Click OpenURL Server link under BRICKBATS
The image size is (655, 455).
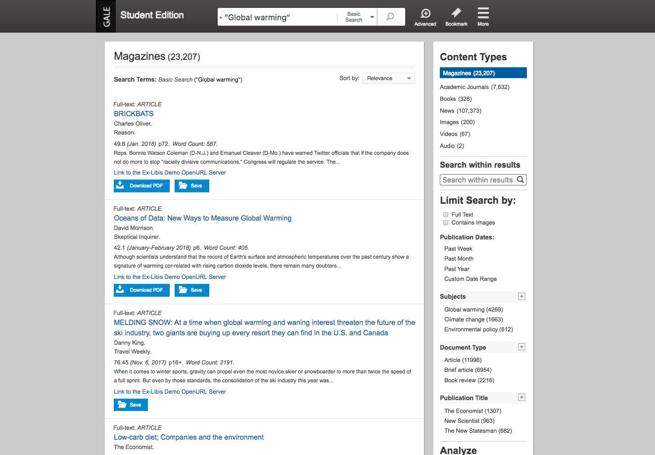pos(170,173)
